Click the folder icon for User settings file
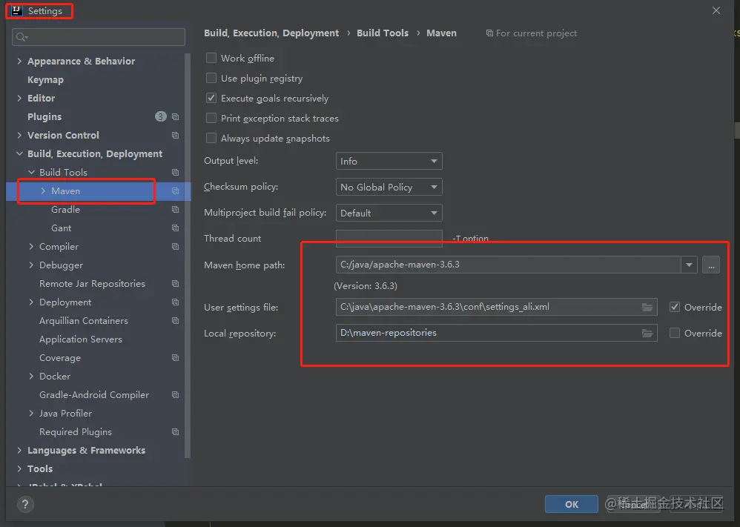Viewport: 740px width, 527px height. point(647,307)
